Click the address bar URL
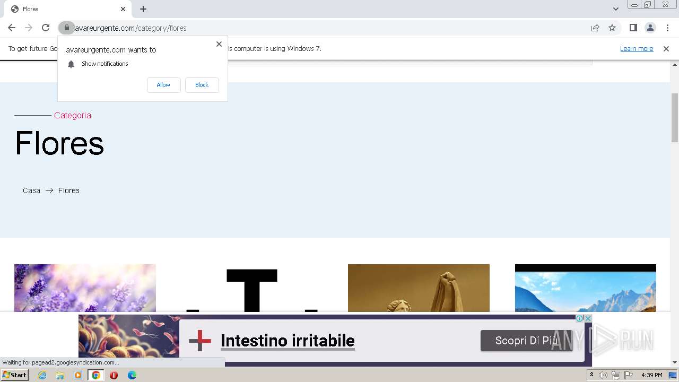 click(x=131, y=28)
